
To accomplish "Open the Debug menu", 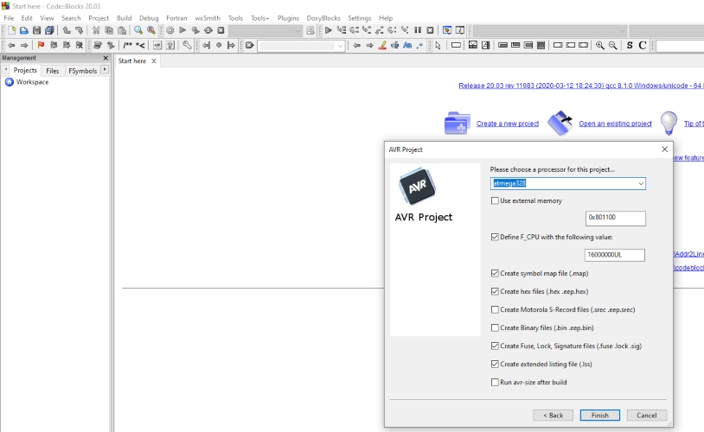I will coord(149,18).
